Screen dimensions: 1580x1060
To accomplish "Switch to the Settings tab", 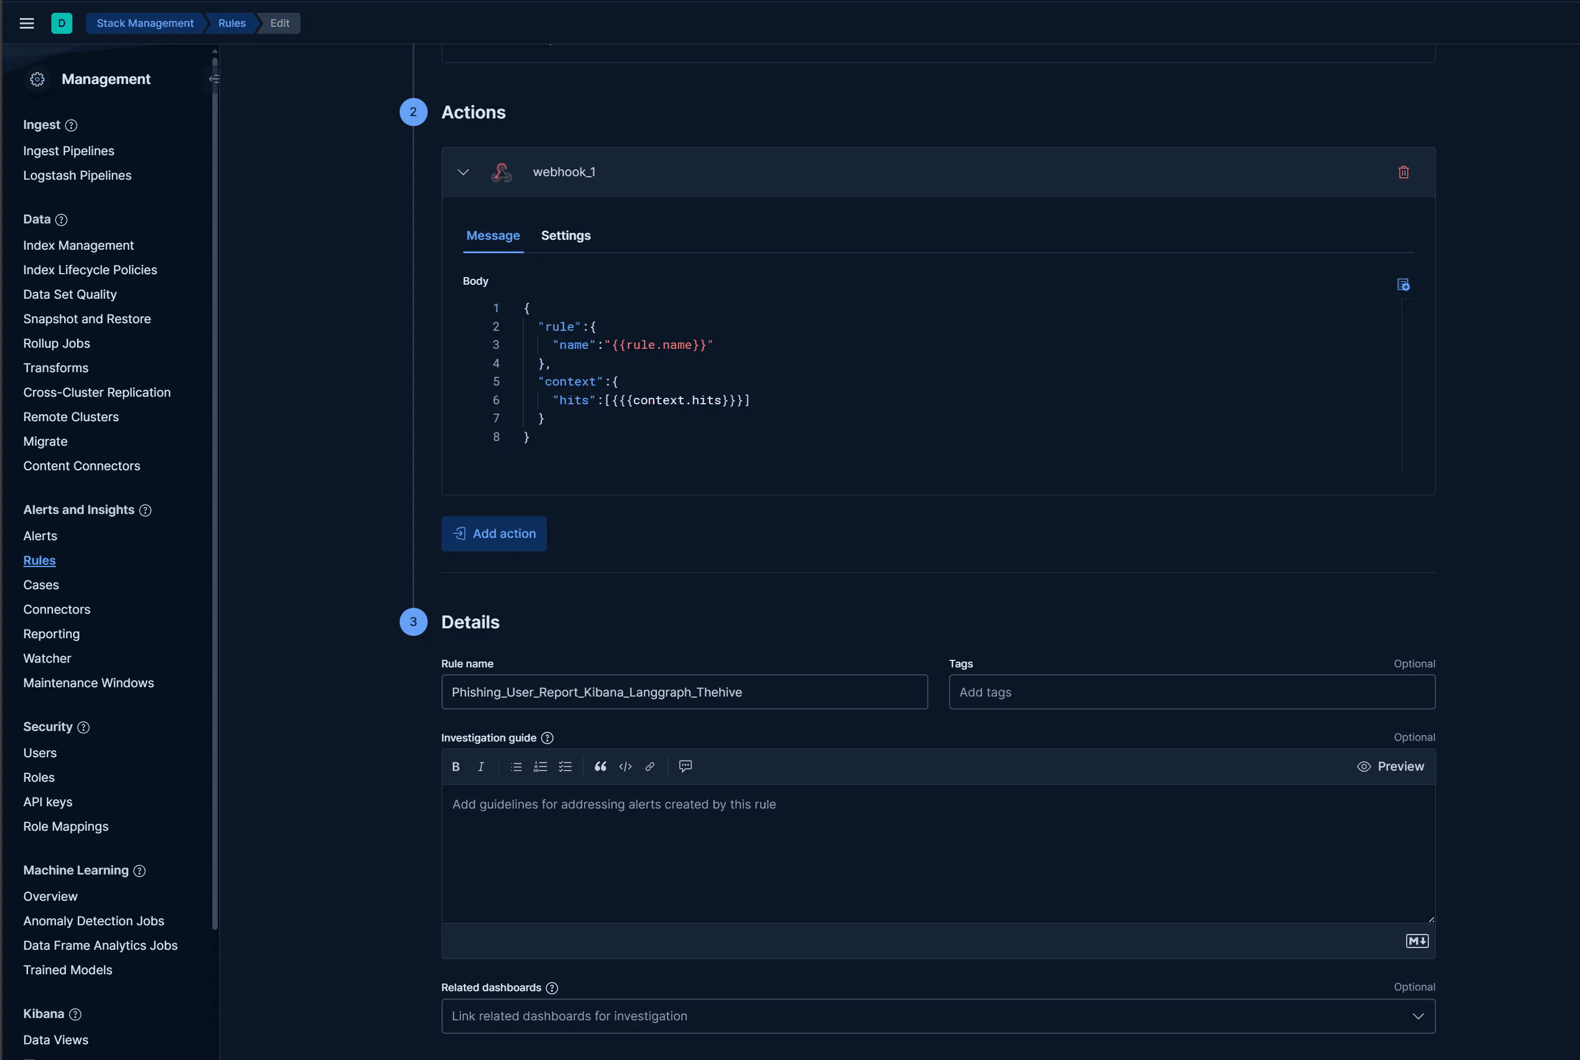I will pos(565,236).
